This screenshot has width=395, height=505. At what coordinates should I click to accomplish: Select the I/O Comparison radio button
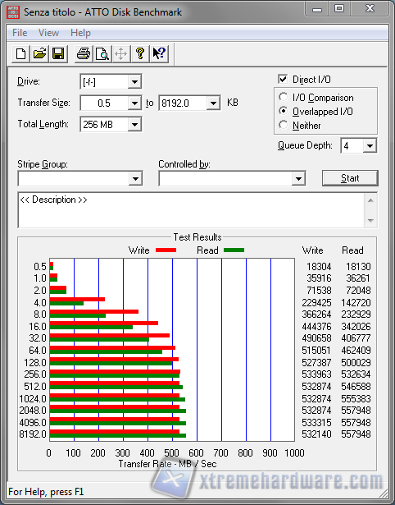tap(284, 97)
